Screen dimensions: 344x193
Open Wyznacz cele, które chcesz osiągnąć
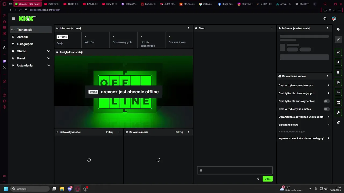tap(304, 138)
